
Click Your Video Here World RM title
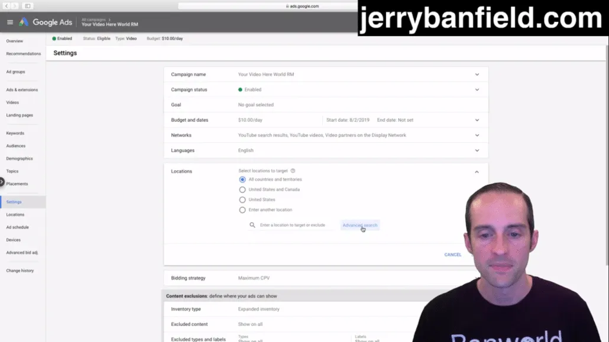coord(110,24)
